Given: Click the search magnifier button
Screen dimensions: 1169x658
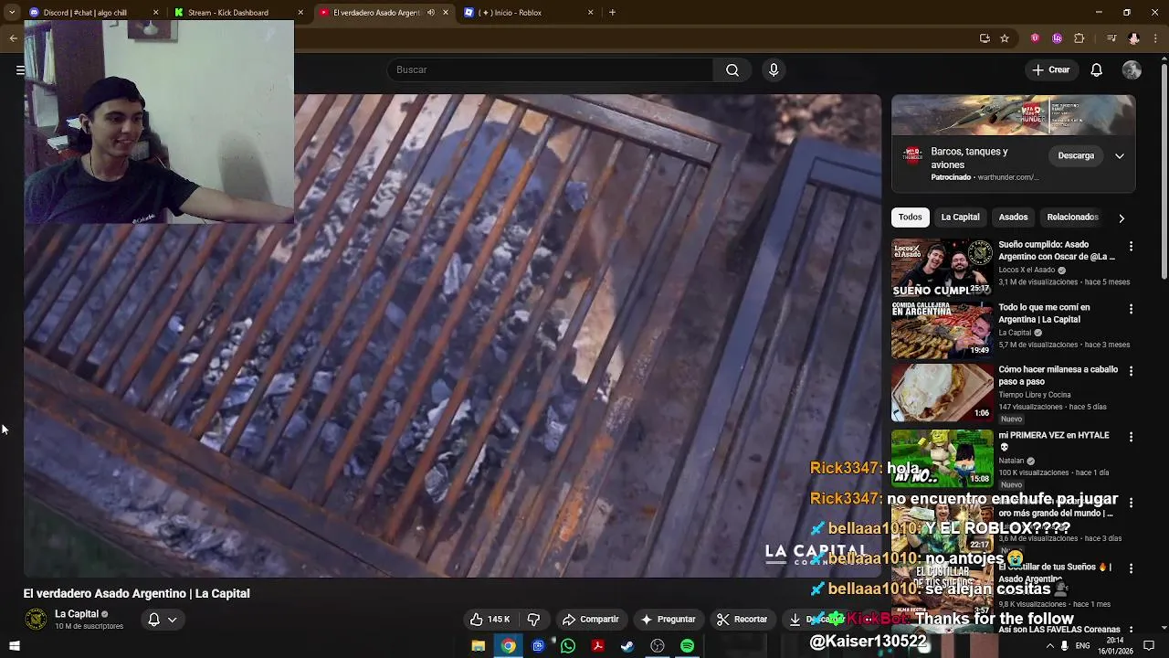Looking at the screenshot, I should pyautogui.click(x=732, y=70).
